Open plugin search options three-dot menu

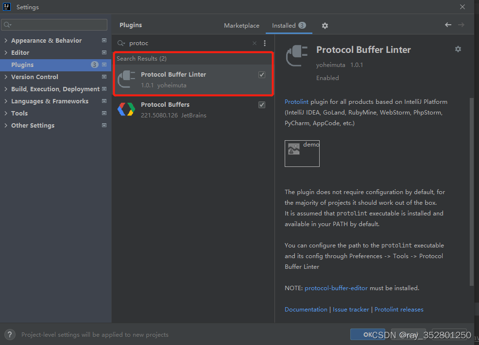point(265,43)
